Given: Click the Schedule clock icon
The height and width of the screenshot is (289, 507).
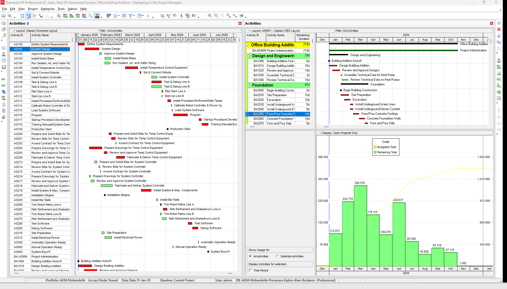Looking at the screenshot, I should [162, 16].
